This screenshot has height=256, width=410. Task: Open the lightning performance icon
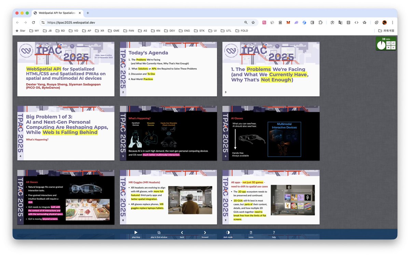click(377, 22)
